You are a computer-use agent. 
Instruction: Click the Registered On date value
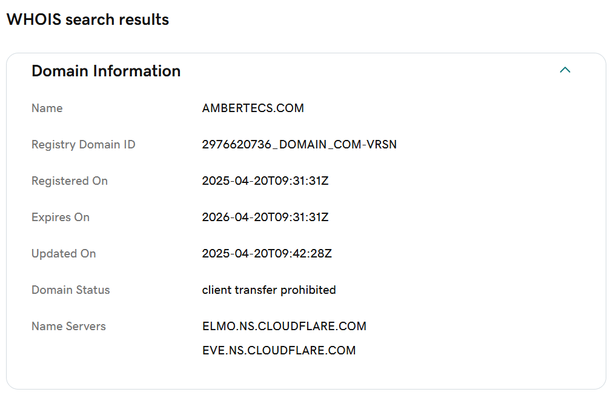point(265,181)
